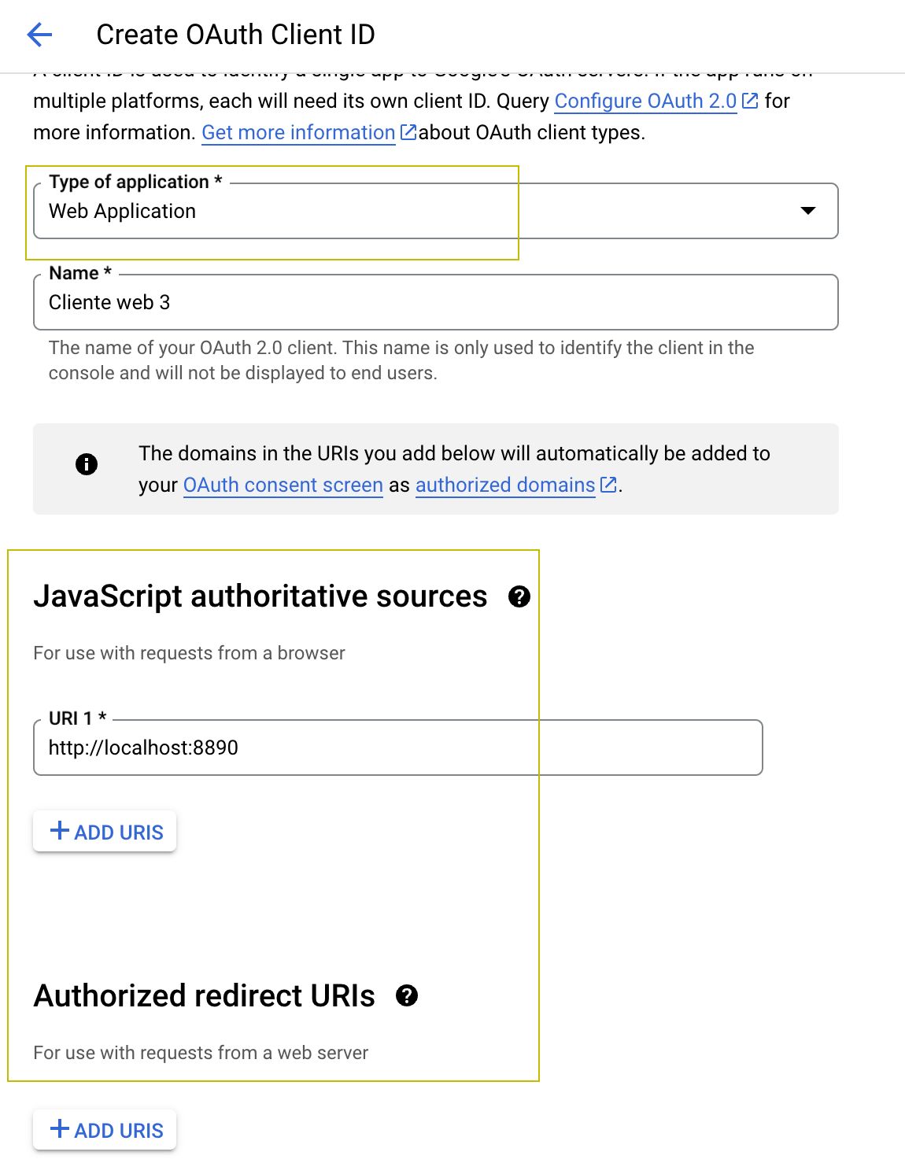
Task: Open help for JavaScript authoritative sources
Action: click(519, 596)
